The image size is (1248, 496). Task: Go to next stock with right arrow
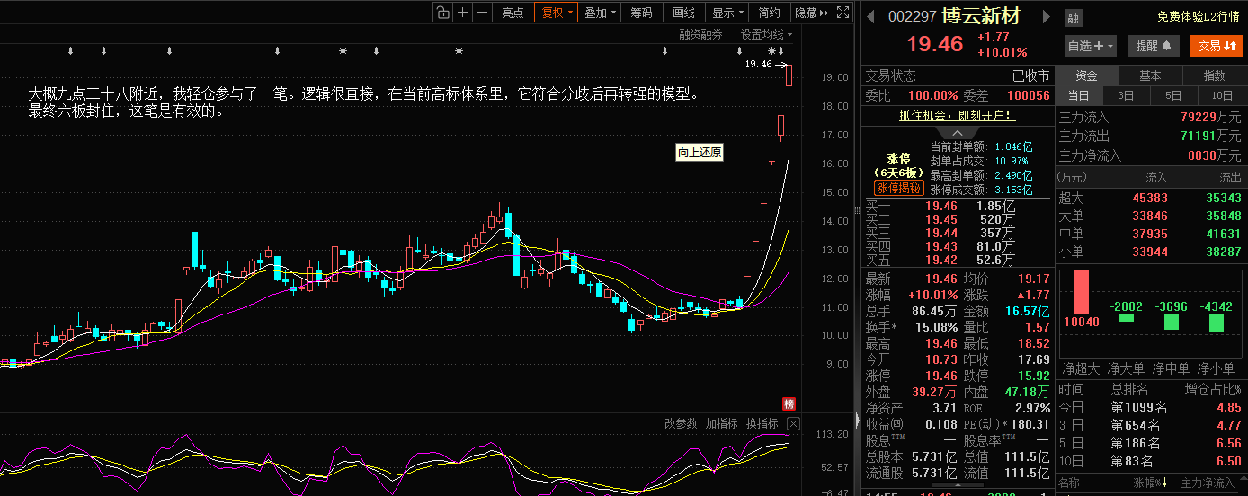click(1046, 16)
